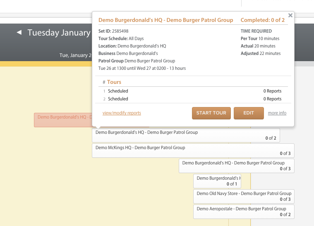This screenshot has width=314, height=226.
Task: Click 0 Reports for tour 2
Action: click(272, 99)
